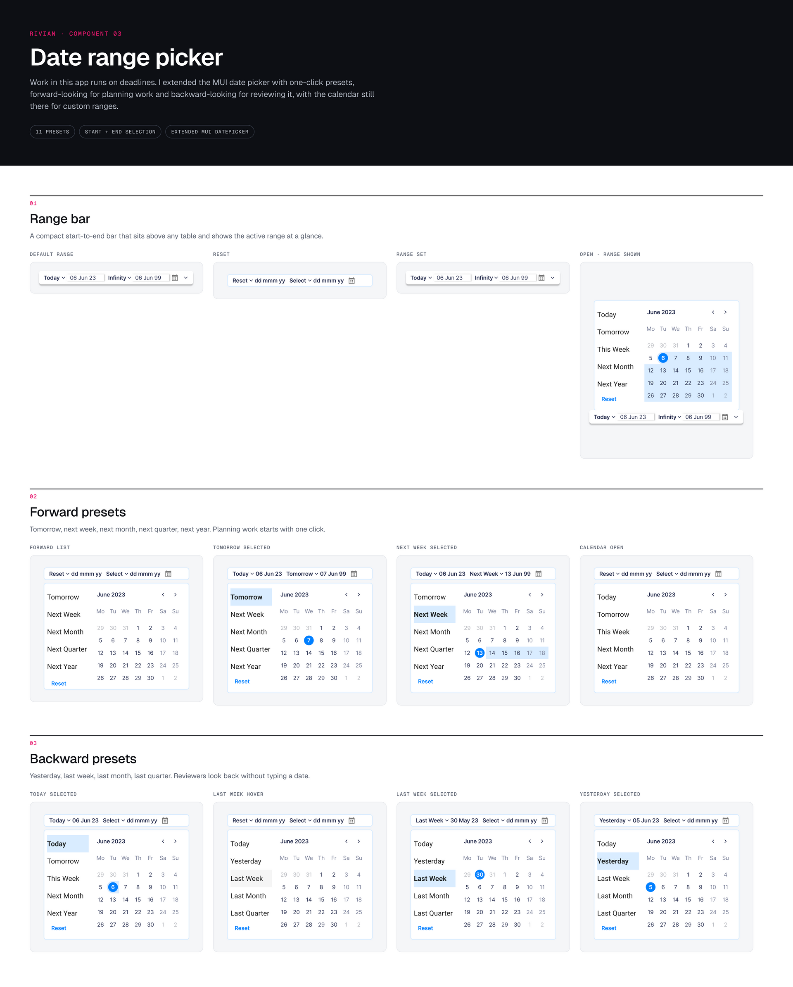793x987 pixels.
Task: Open calendar icon in Default Range bar
Action: (x=175, y=278)
